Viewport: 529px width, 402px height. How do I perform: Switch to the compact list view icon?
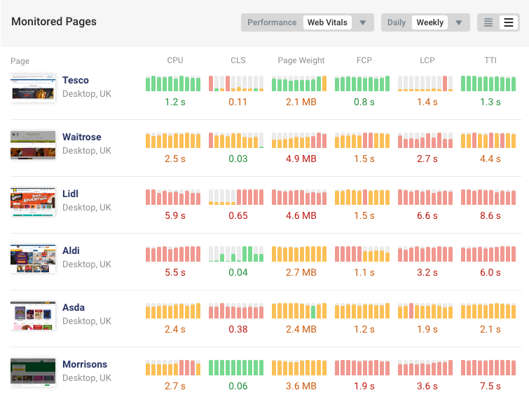click(488, 22)
